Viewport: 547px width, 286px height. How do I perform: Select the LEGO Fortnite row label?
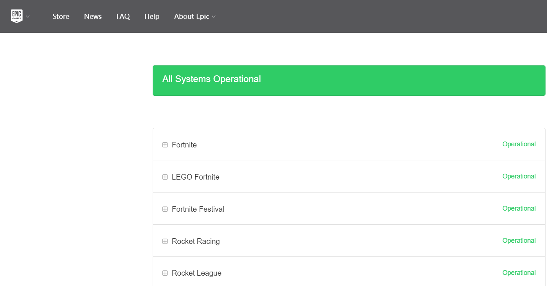196,177
